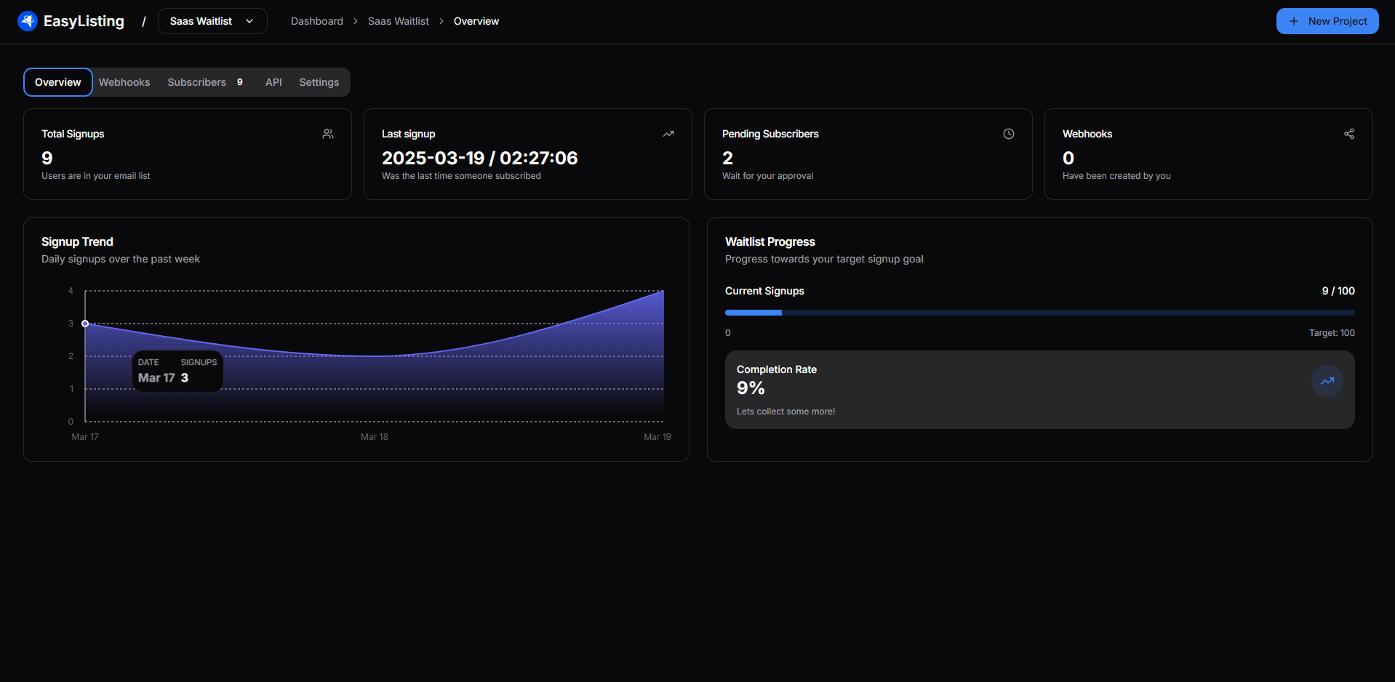Click the 9 / 100 signup count
Screen dimensions: 1395x682
(1338, 291)
